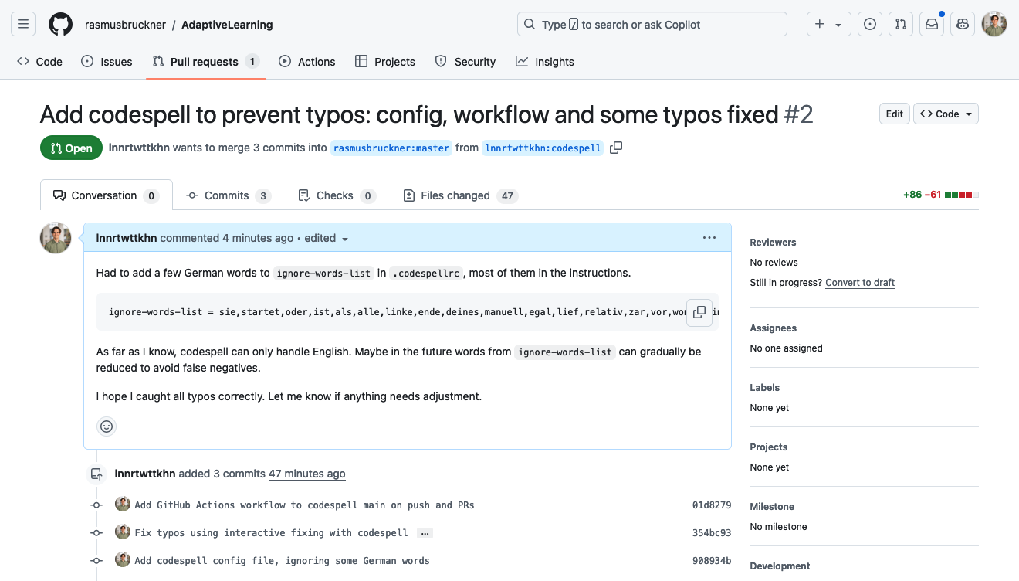Open the issues inbox icon in header
The image size is (1019, 581).
click(870, 25)
